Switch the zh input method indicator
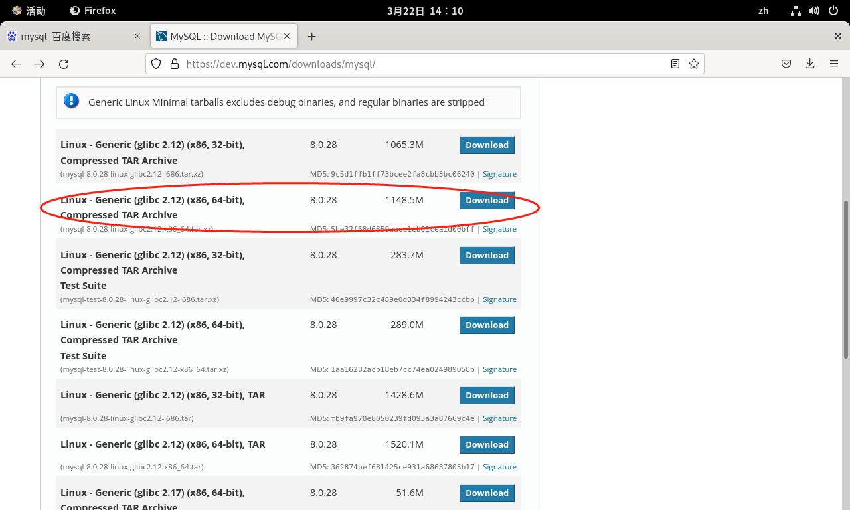 [763, 11]
